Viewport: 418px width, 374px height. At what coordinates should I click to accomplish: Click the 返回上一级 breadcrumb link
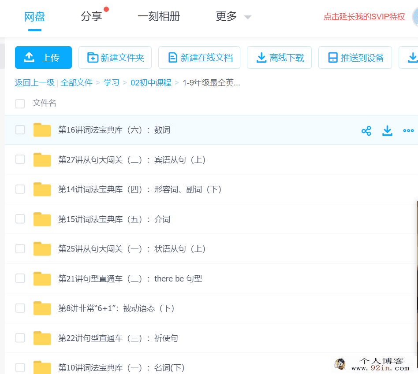click(x=35, y=83)
